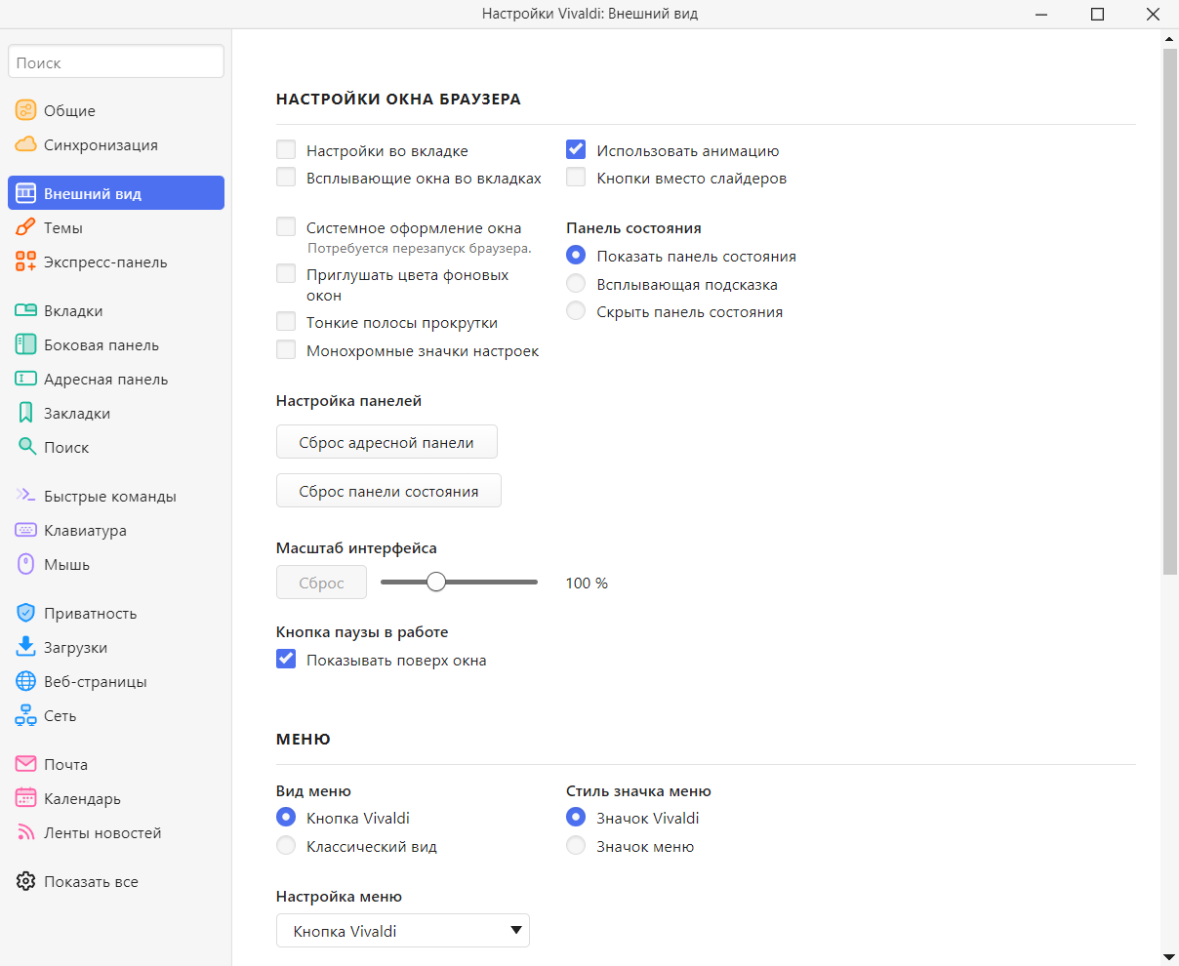Open the Приватность settings section

point(116,613)
